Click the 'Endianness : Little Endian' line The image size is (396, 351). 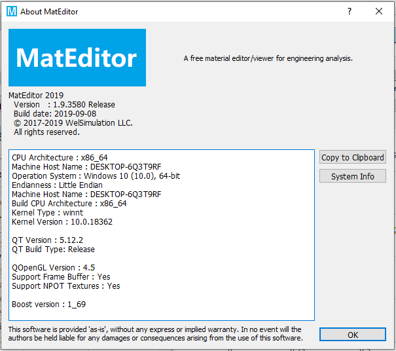click(57, 185)
